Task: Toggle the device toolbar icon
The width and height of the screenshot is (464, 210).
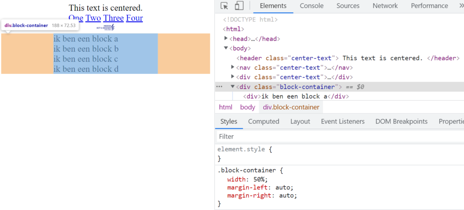Action: pos(239,6)
